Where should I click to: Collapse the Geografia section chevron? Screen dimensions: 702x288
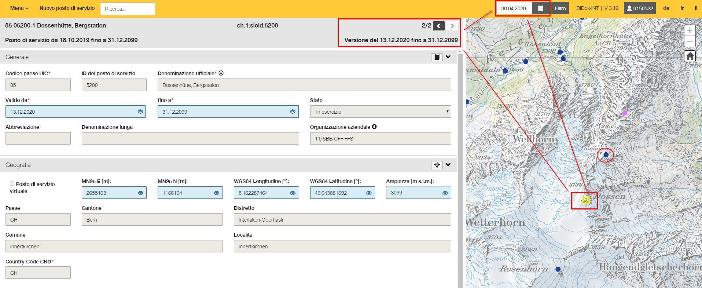(448, 165)
